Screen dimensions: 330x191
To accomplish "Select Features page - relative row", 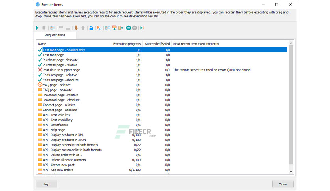I will pyautogui.click(x=162, y=75).
